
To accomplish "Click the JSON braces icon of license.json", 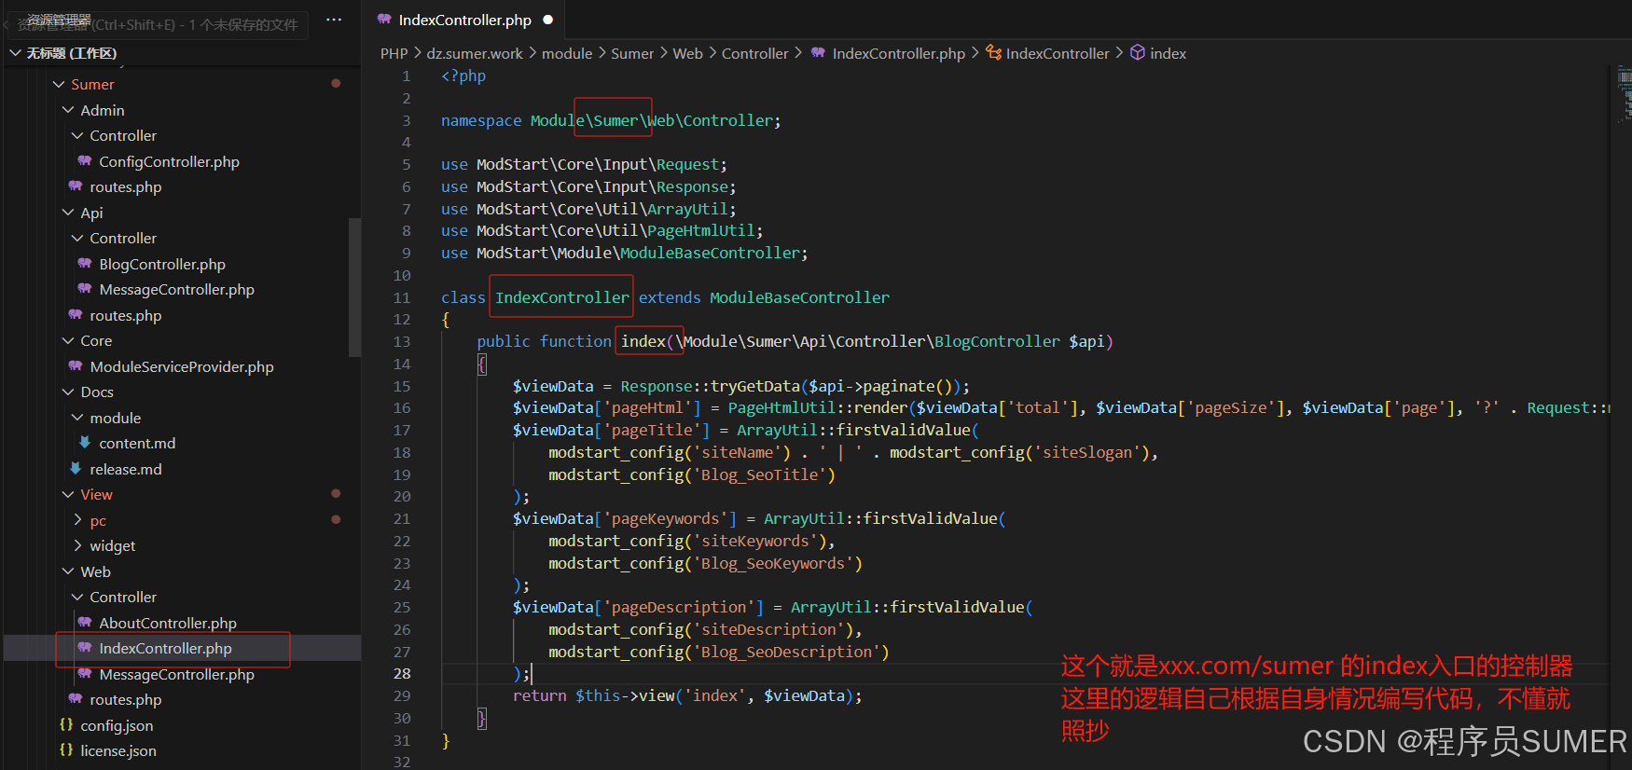I will tap(66, 749).
